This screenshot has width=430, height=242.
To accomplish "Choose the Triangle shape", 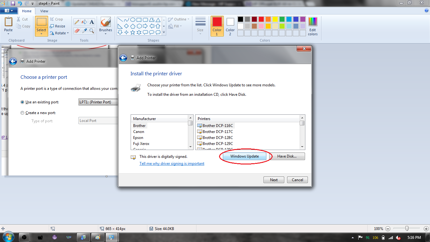I will point(158,20).
